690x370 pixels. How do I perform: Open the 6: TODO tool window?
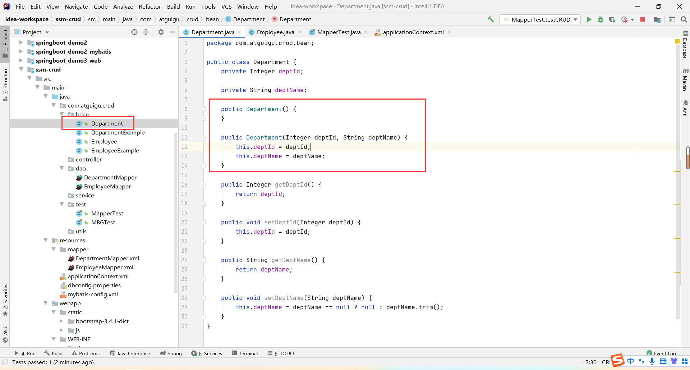(281, 353)
